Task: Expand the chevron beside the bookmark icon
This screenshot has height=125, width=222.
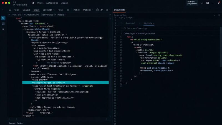Action: tap(110, 10)
